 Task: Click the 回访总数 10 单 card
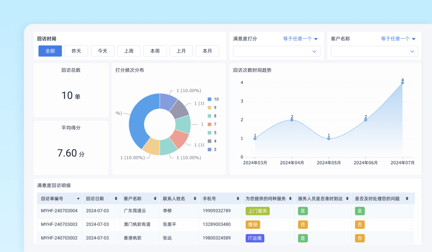(71, 90)
